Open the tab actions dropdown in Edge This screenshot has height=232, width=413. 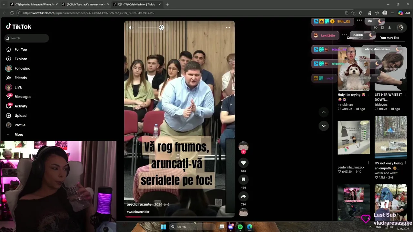pyautogui.click(x=4, y=4)
